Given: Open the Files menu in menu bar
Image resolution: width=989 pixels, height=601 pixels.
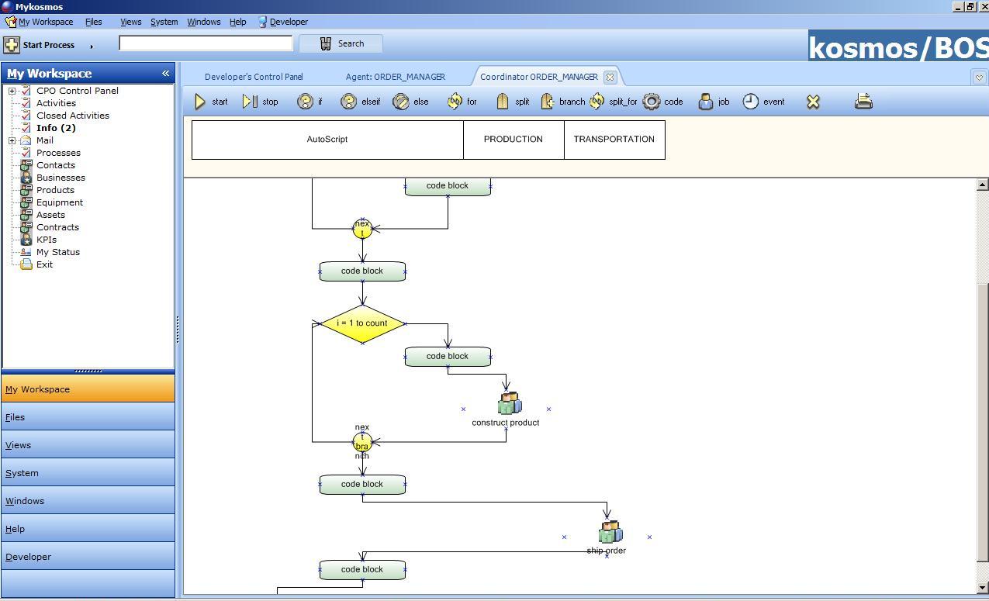Looking at the screenshot, I should click(93, 22).
